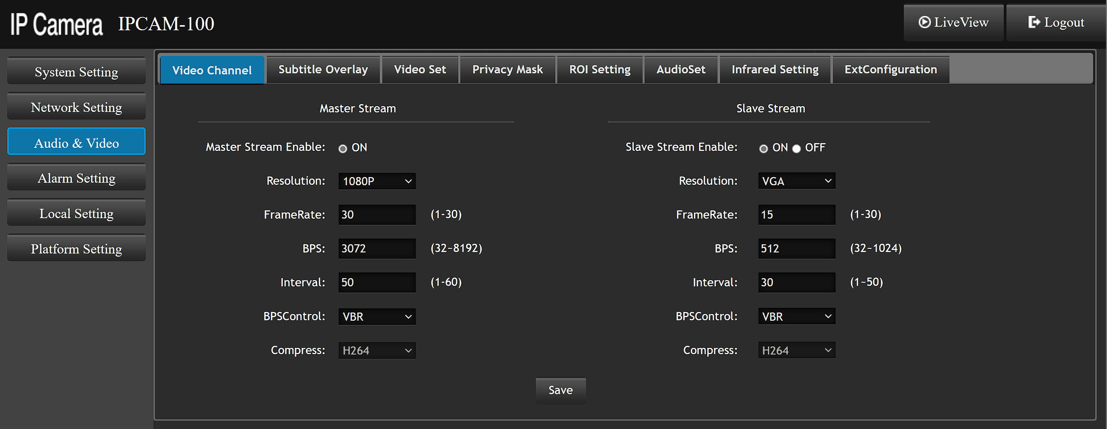1107x429 pixels.
Task: Click Slave Stream BPS field (512)
Action: click(x=797, y=248)
